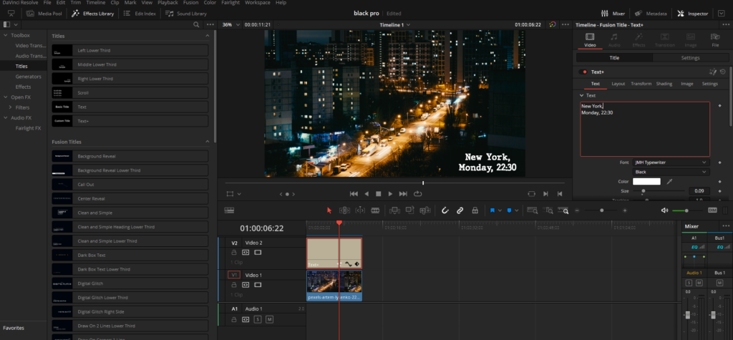Open Timeline View Options icon
This screenshot has height=340, width=733.
pyautogui.click(x=229, y=210)
